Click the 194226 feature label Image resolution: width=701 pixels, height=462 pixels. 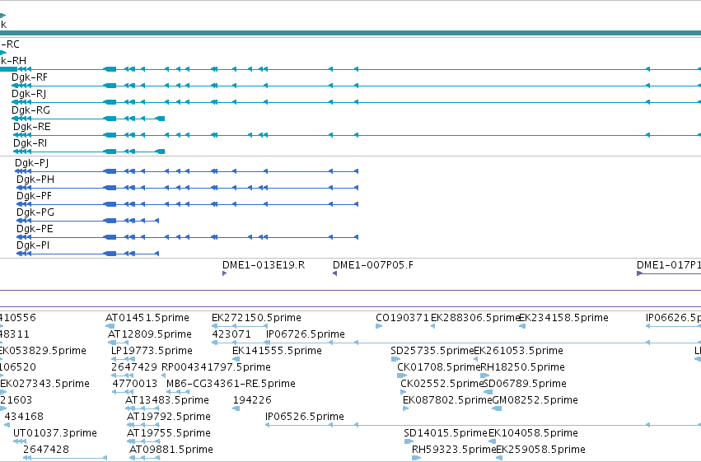(252, 400)
